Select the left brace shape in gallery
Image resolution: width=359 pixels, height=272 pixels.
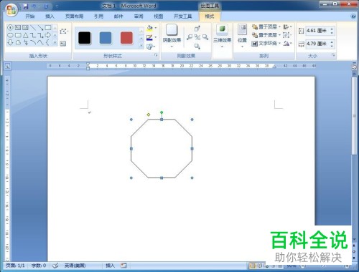click(48, 43)
